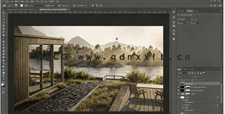The image size is (225, 114).
Task: Toggle layer filtering switch in Layers panel
Action: tap(204, 73)
